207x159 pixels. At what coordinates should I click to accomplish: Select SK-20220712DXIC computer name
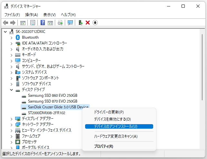(31, 32)
